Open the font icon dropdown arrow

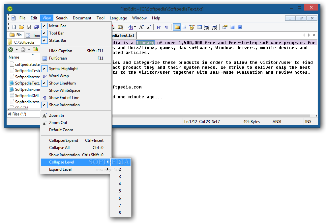pyautogui.click(x=135, y=27)
